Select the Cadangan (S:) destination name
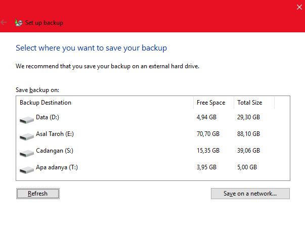 click(x=55, y=151)
